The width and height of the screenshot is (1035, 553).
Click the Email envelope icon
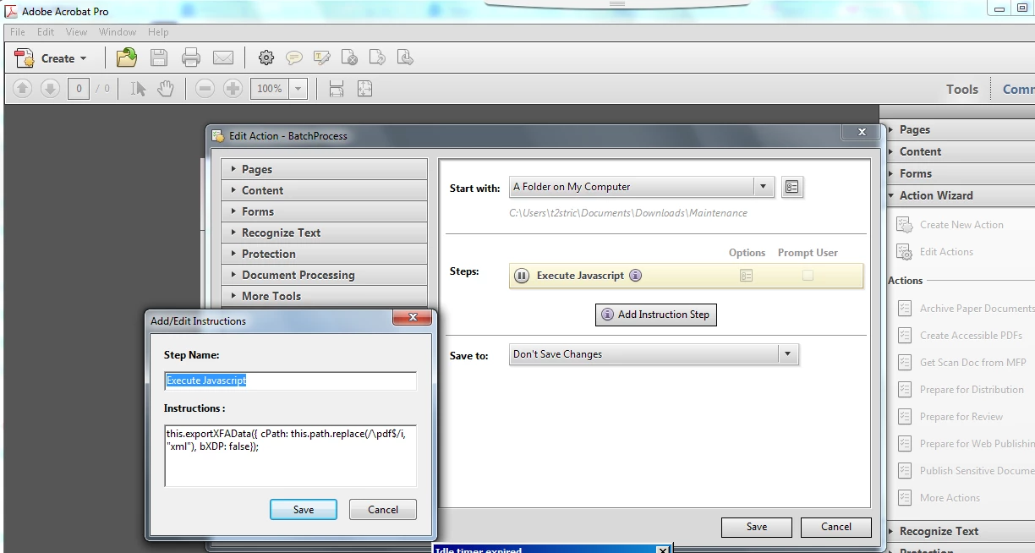(223, 57)
